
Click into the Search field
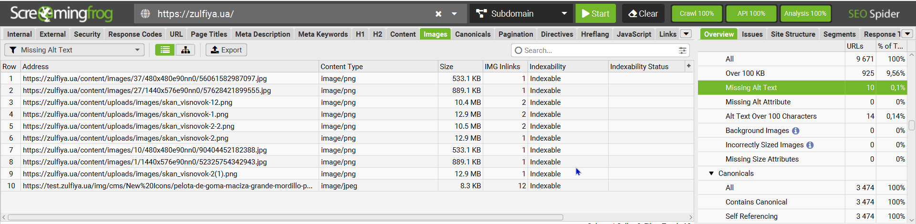tap(596, 51)
